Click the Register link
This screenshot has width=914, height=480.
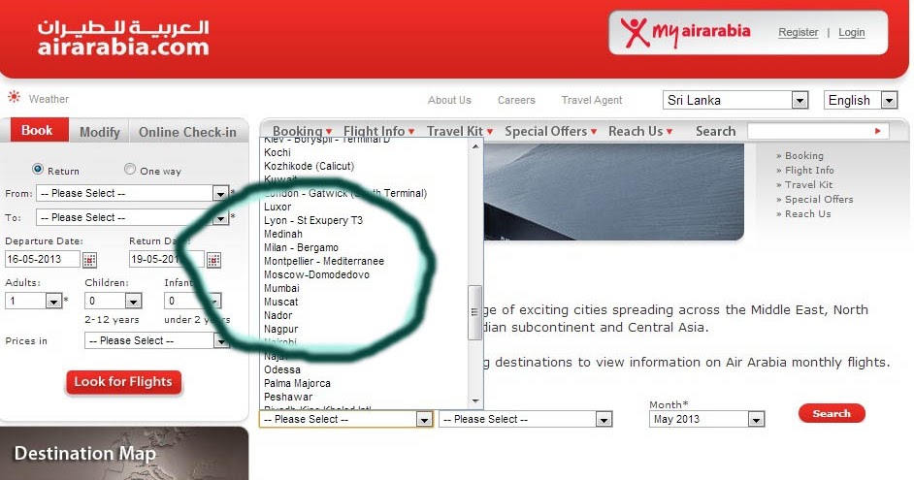click(x=798, y=32)
